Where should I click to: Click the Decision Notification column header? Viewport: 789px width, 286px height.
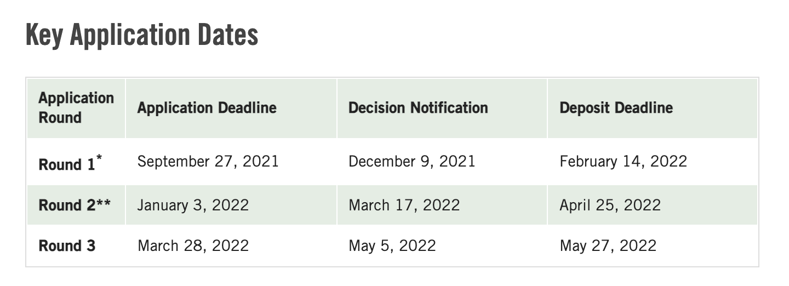tap(418, 108)
